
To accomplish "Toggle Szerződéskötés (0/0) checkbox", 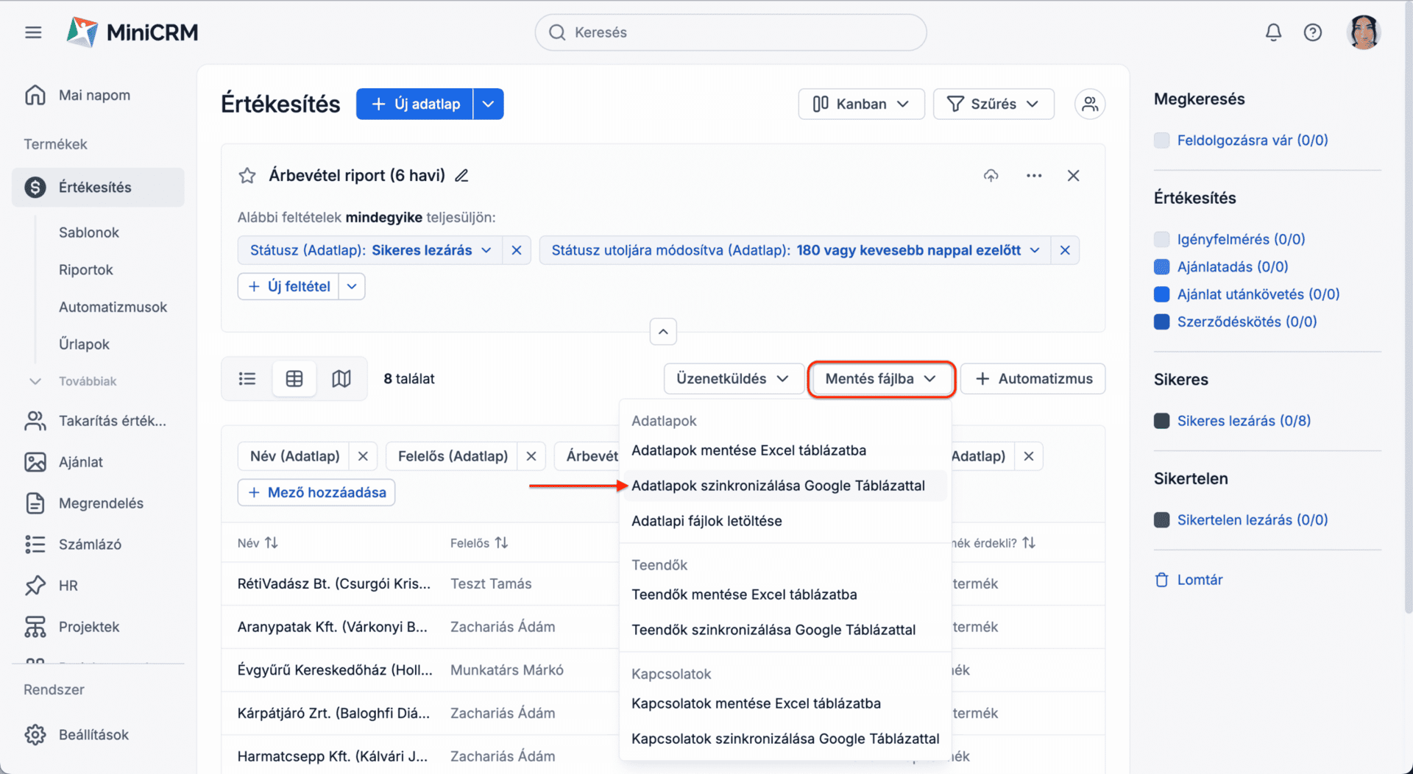I will [x=1162, y=322].
